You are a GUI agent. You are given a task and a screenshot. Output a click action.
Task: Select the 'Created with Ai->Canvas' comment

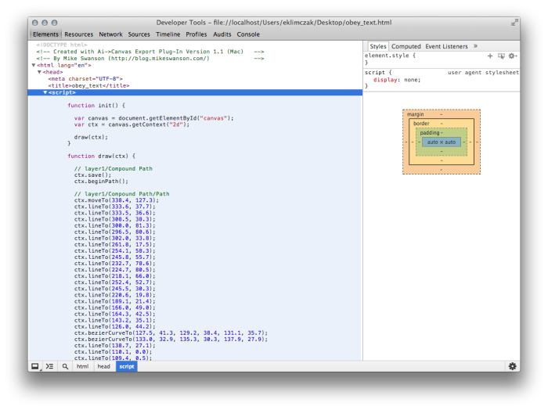tap(150, 52)
